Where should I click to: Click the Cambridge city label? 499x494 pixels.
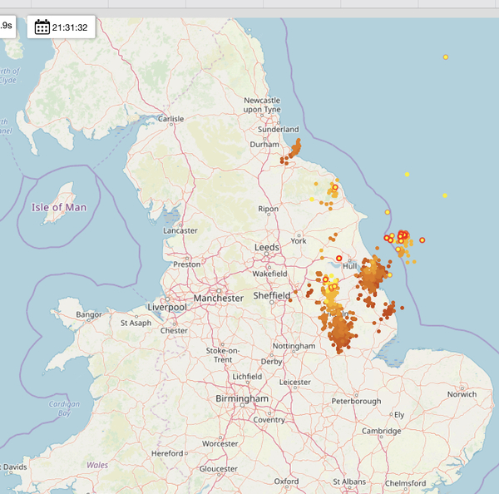[381, 431]
